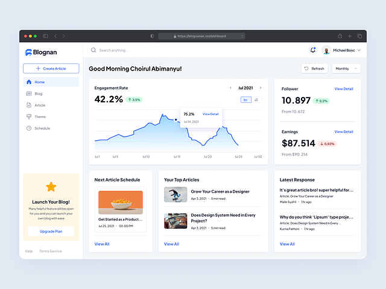Go back with browser back arrow

55,36
